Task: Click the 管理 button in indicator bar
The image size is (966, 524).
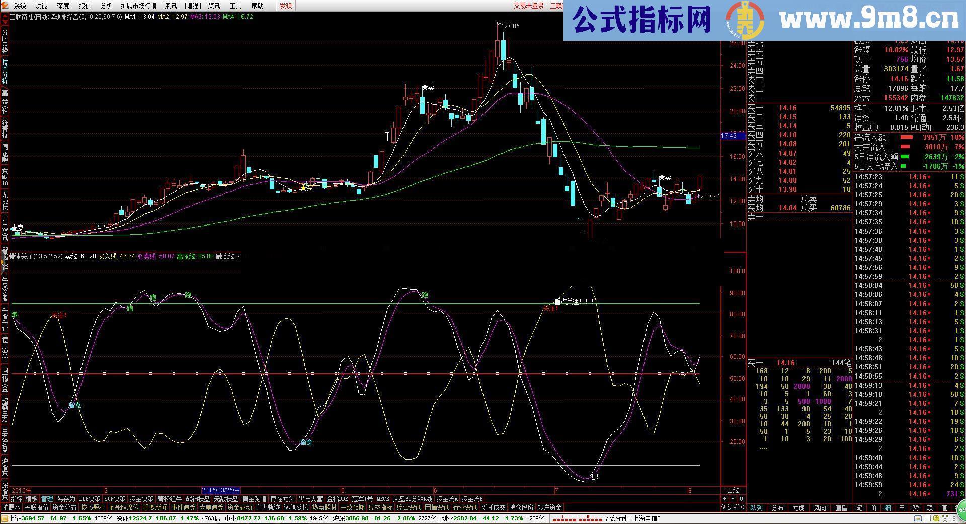Action: 47,499
